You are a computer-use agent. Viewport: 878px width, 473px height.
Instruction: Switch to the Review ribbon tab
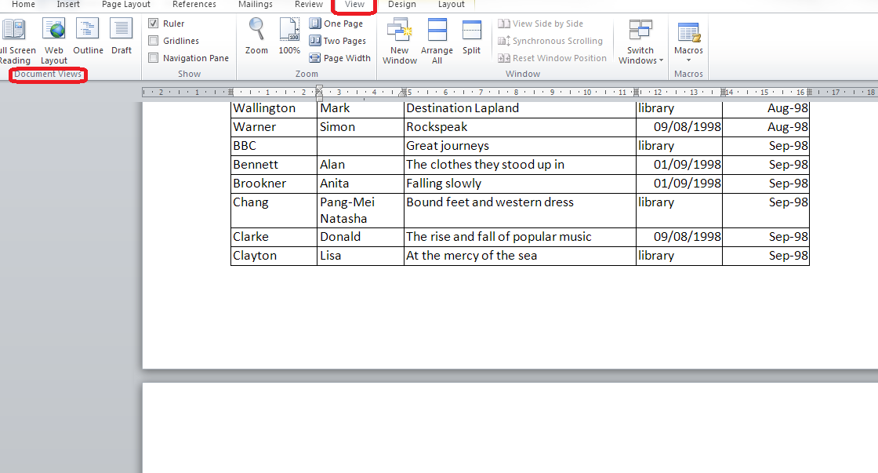click(x=308, y=5)
